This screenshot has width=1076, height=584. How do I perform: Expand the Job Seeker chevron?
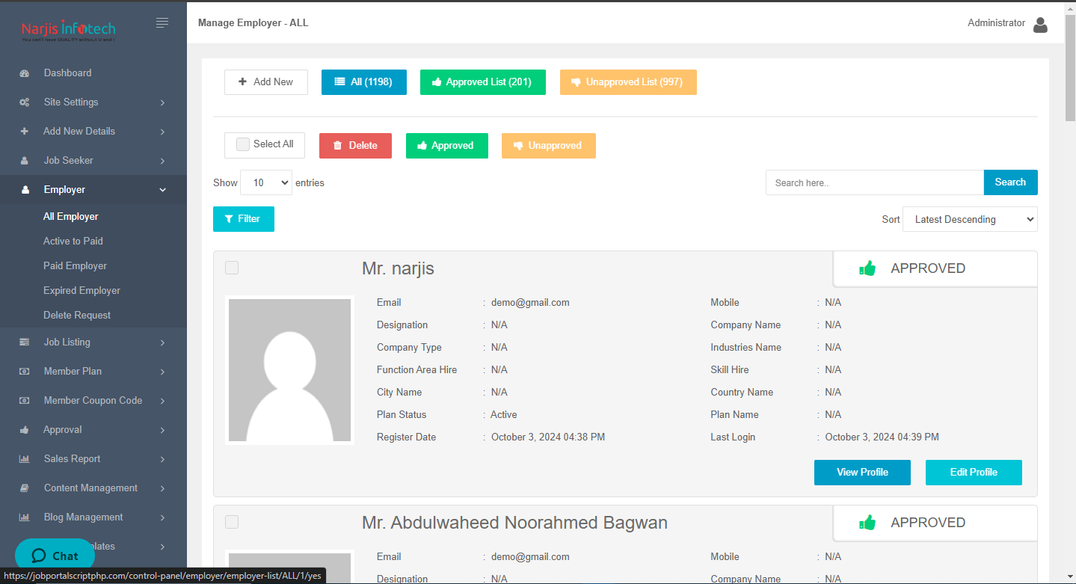pyautogui.click(x=162, y=161)
